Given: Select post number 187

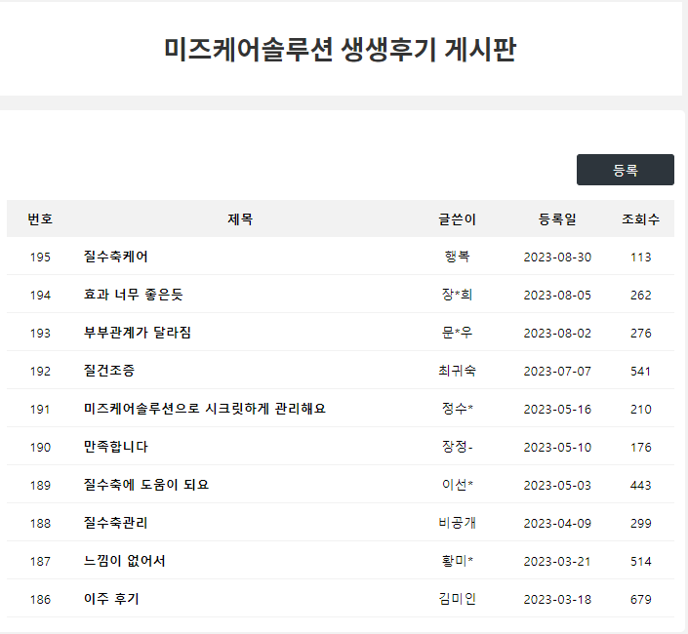Looking at the screenshot, I should pos(40,562).
